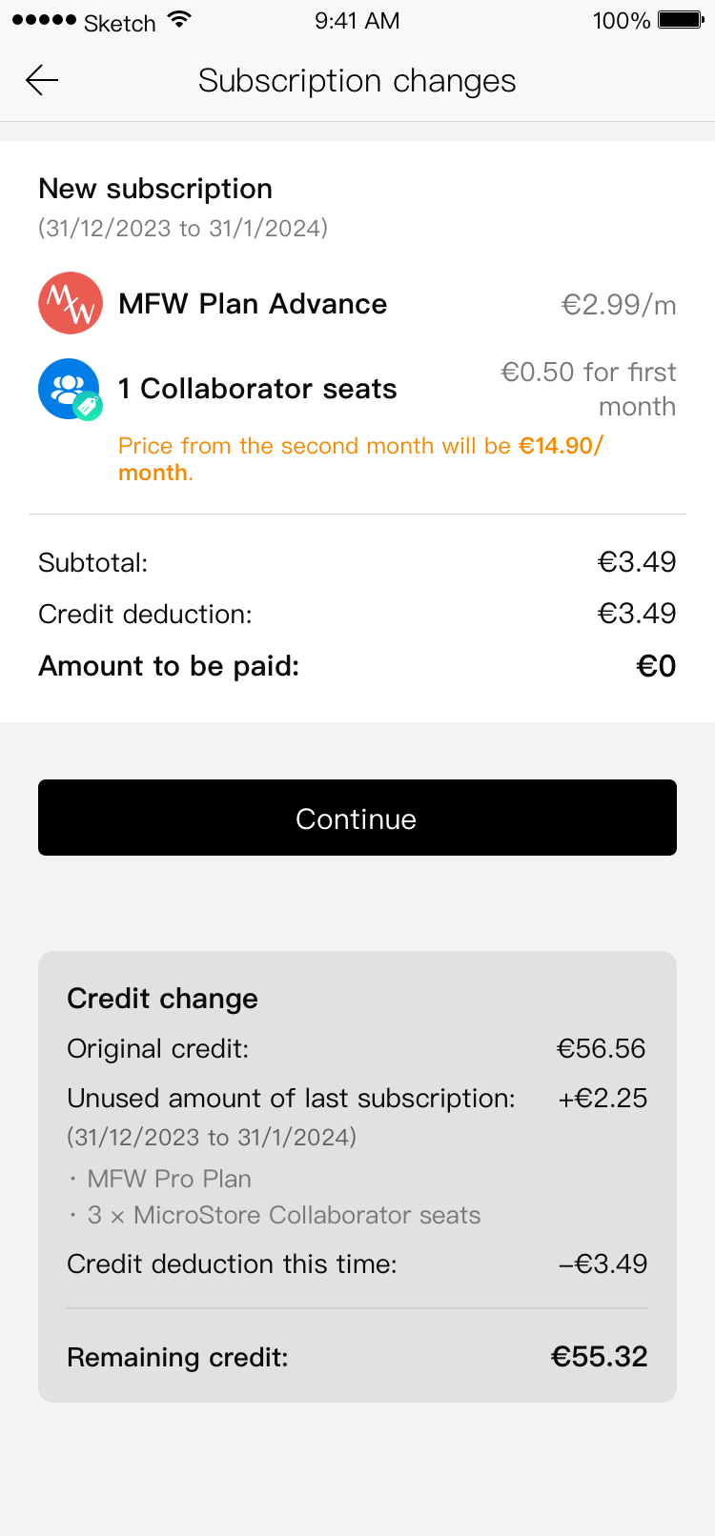Click the battery indicator icon
The height and width of the screenshot is (1536, 715).
click(681, 20)
